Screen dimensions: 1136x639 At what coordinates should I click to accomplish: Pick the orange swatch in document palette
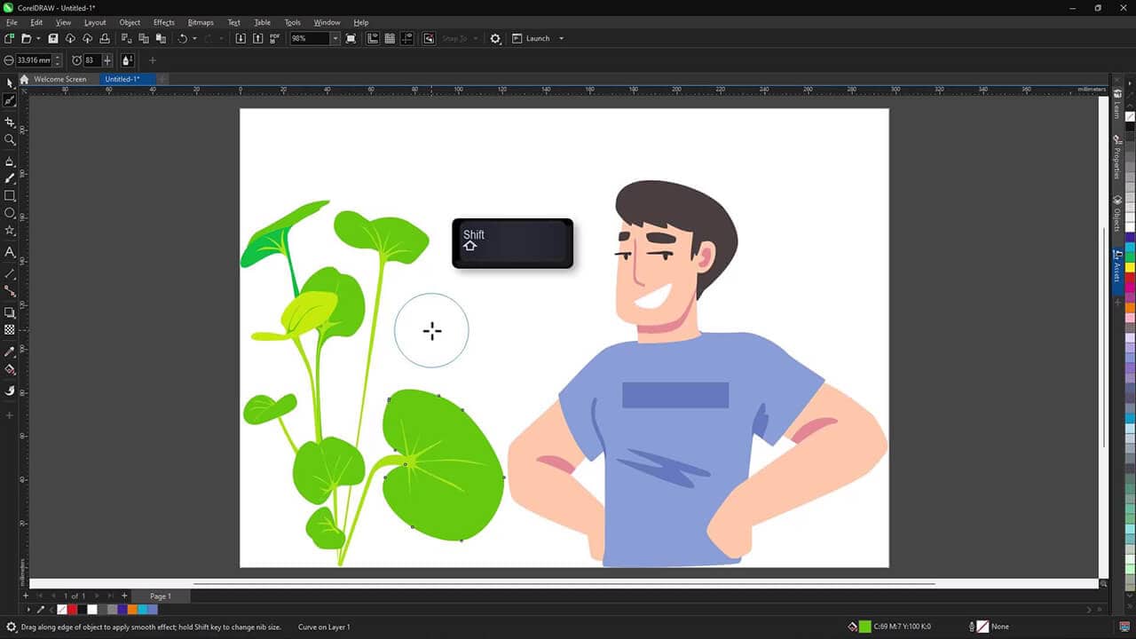132,610
